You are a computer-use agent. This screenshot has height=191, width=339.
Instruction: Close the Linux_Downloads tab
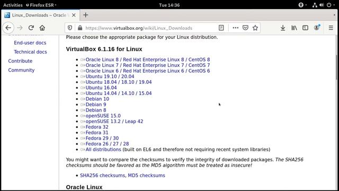pyautogui.click(x=74, y=15)
